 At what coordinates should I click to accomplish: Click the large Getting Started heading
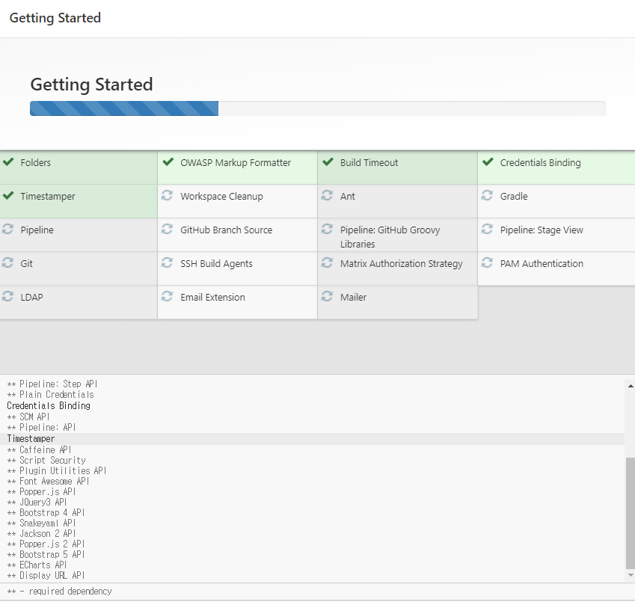(x=91, y=85)
